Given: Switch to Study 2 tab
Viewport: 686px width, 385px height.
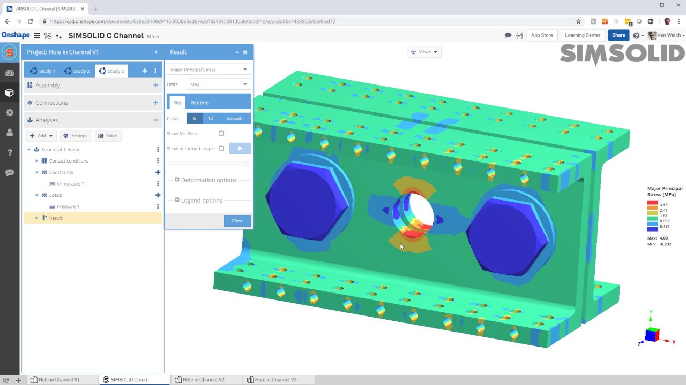Looking at the screenshot, I should coord(77,71).
